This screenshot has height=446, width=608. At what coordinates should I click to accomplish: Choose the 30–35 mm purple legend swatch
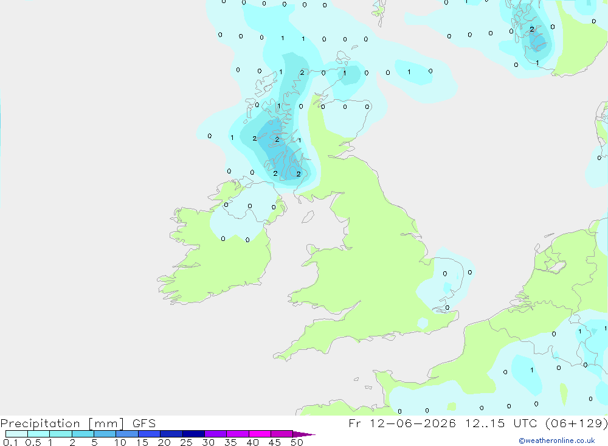(215, 434)
